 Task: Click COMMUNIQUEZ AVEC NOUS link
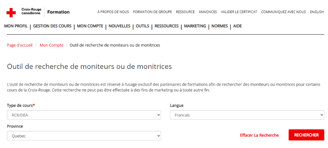(x=283, y=12)
